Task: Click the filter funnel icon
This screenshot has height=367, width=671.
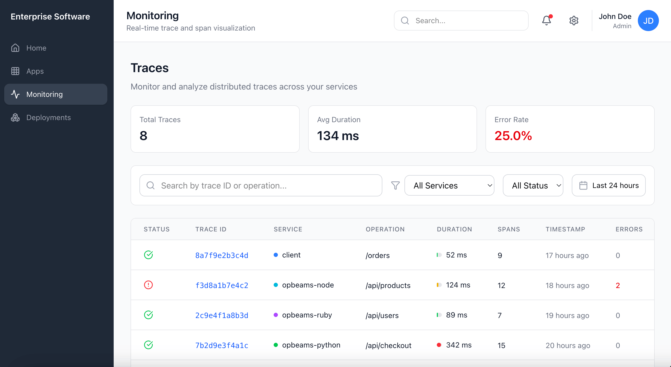Action: (395, 185)
